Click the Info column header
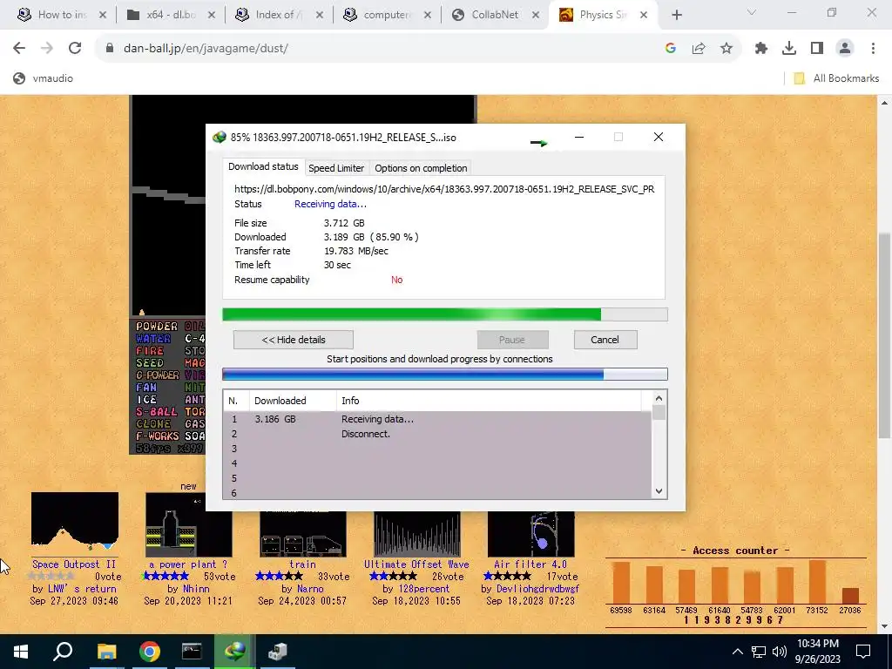The height and width of the screenshot is (669, 892). click(488, 401)
